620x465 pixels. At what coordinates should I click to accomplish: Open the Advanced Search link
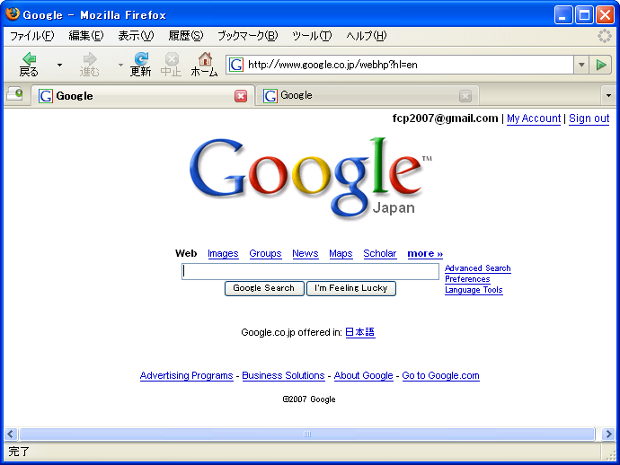click(478, 268)
